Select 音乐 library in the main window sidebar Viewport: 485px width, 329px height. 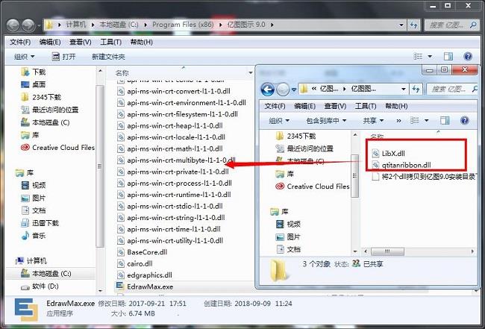tap(33, 236)
